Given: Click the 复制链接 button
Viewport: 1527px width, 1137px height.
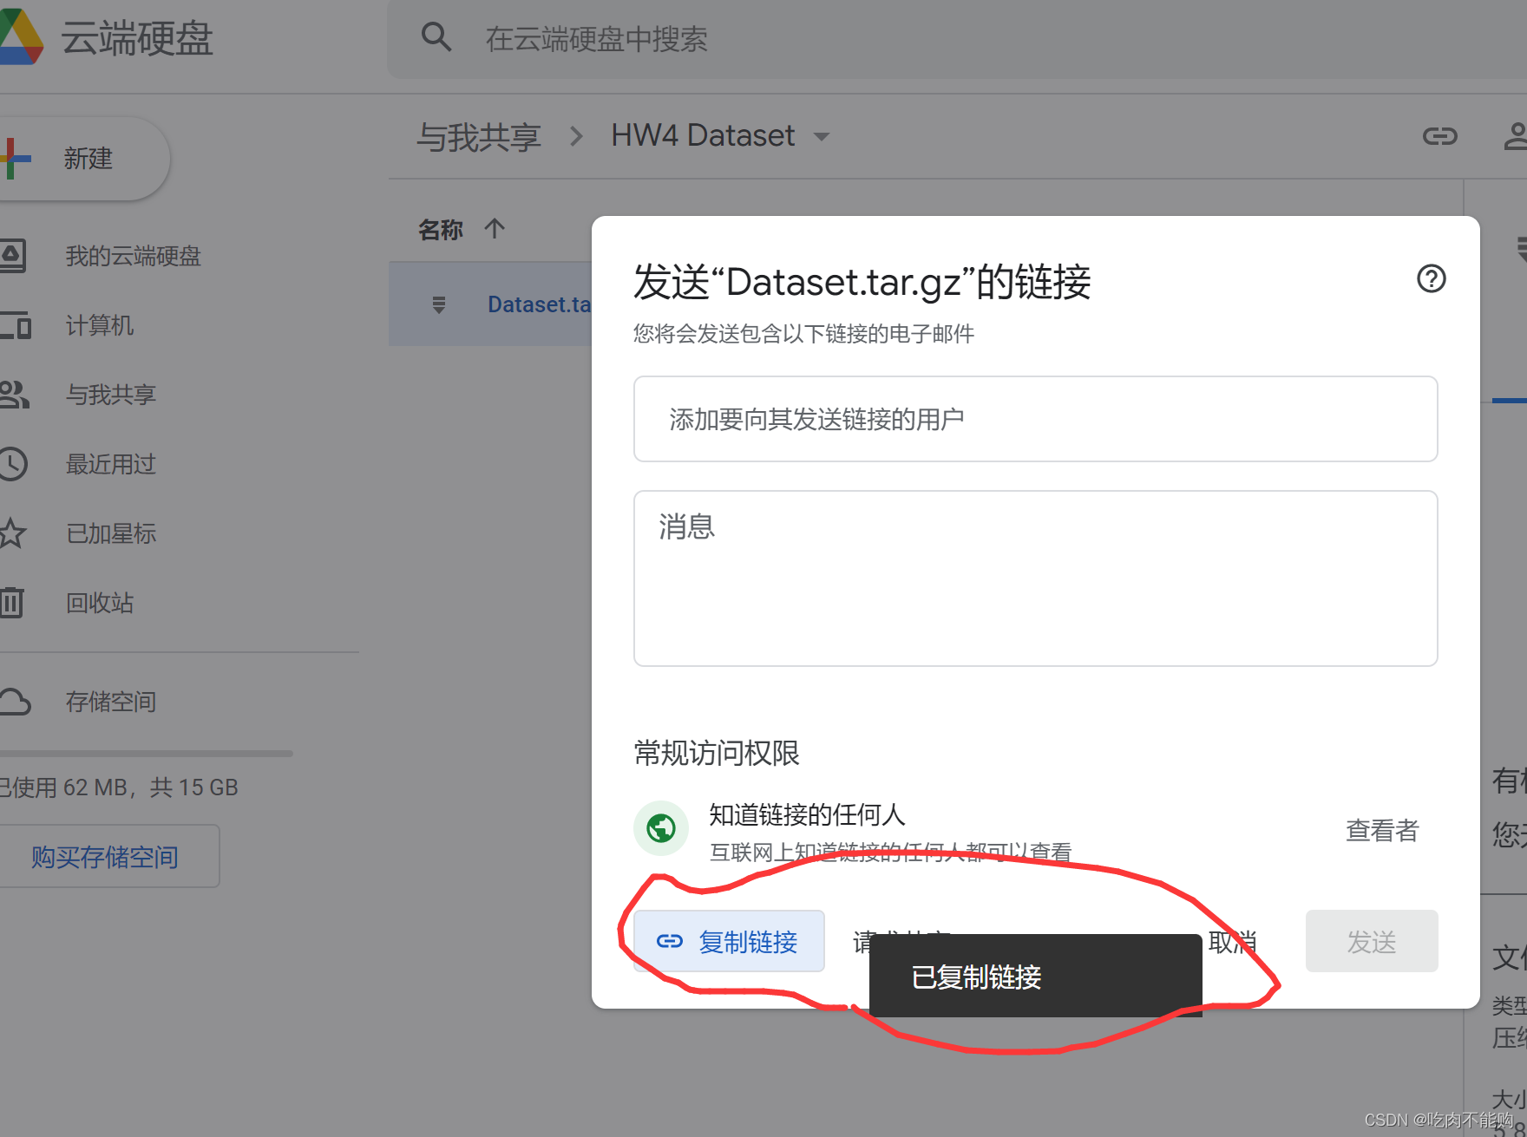Looking at the screenshot, I should pos(729,941).
